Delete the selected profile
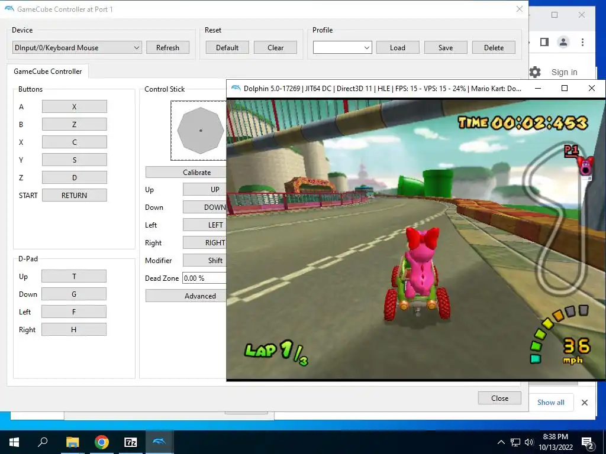This screenshot has height=454, width=606. [x=494, y=47]
